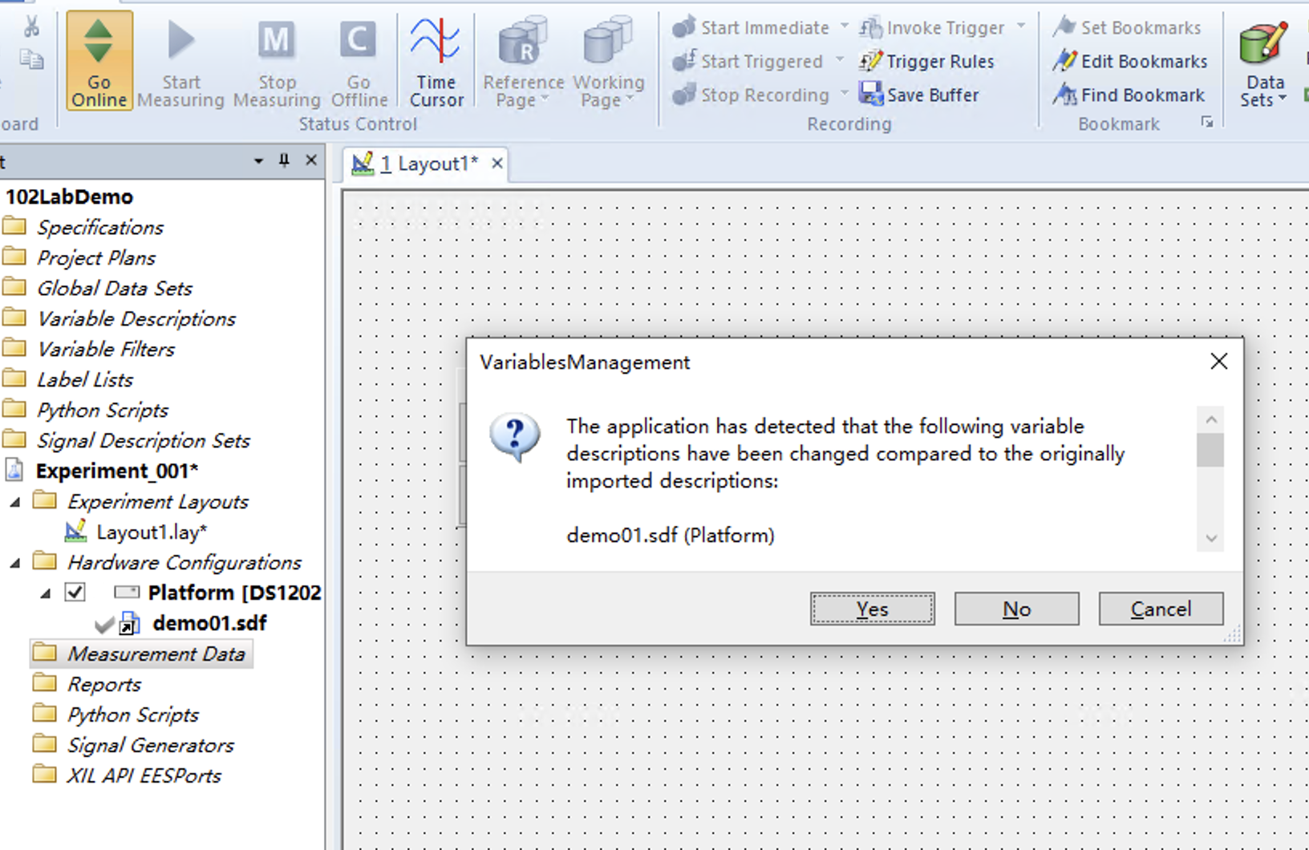
Task: Click the Save Buffer icon
Action: (x=870, y=95)
